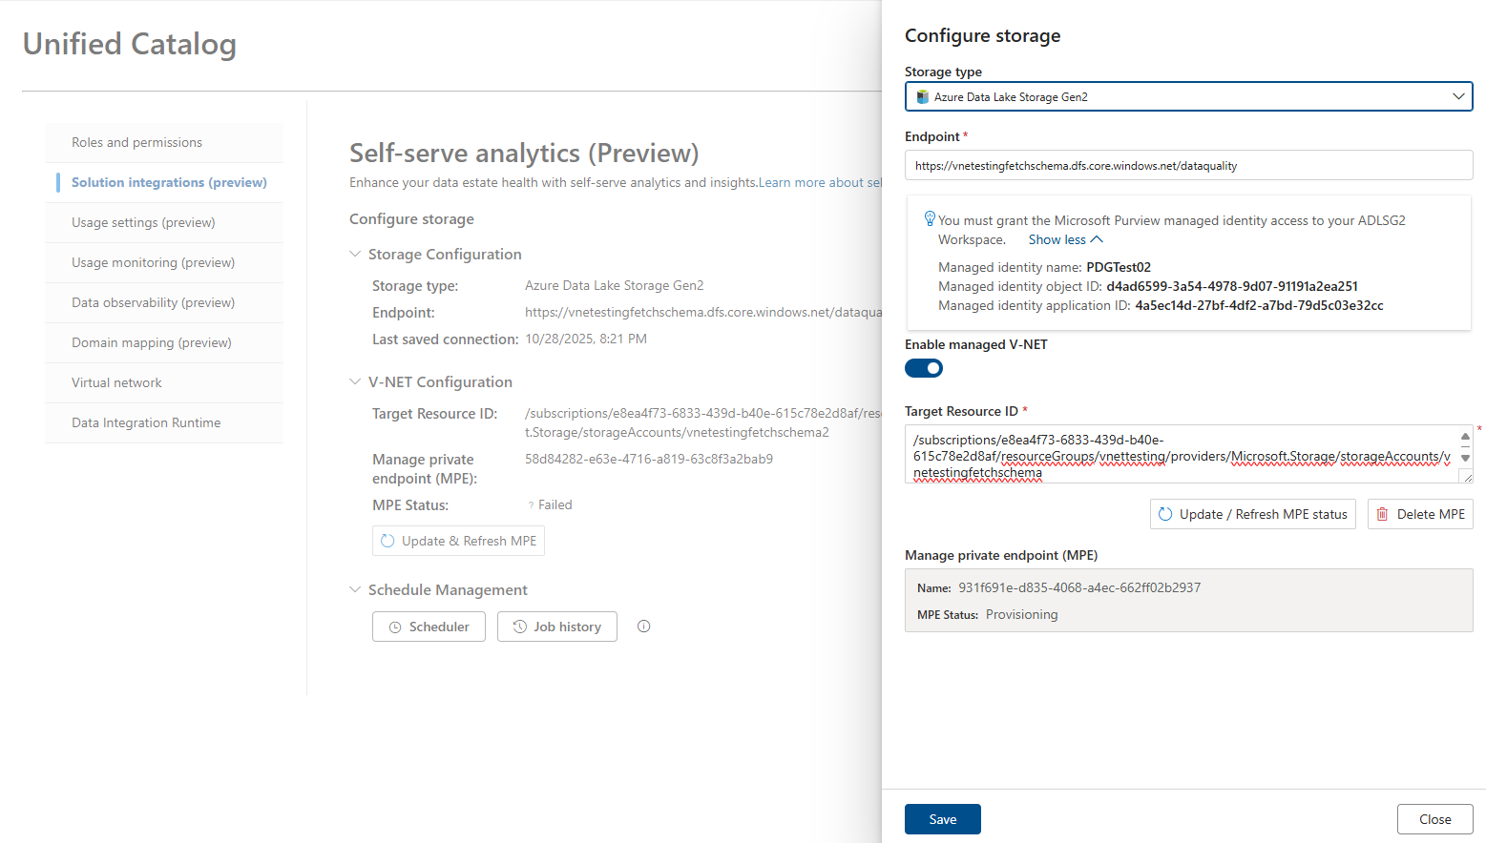Collapse the Storage Configuration section
Screen dimensions: 1486x843
coord(355,254)
